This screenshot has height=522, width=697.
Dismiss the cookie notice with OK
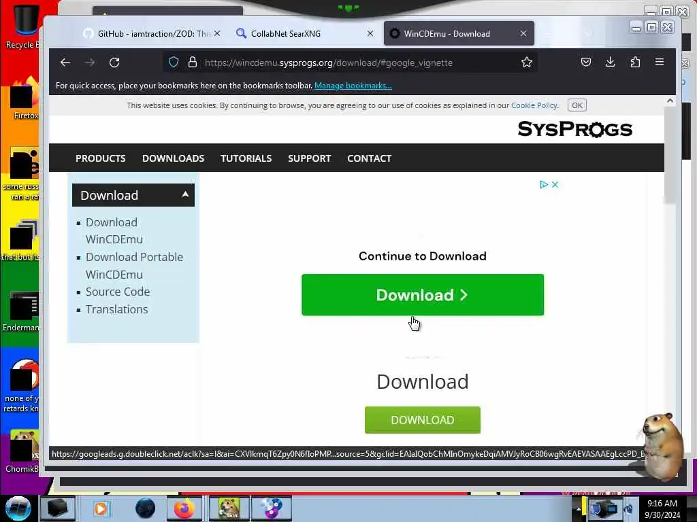577,105
